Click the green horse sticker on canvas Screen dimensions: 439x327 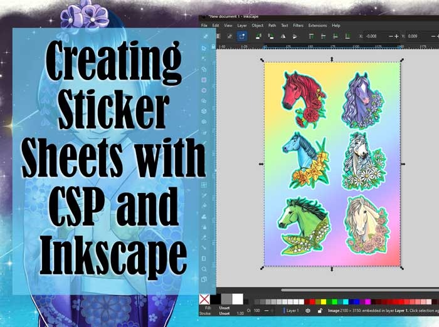point(305,226)
